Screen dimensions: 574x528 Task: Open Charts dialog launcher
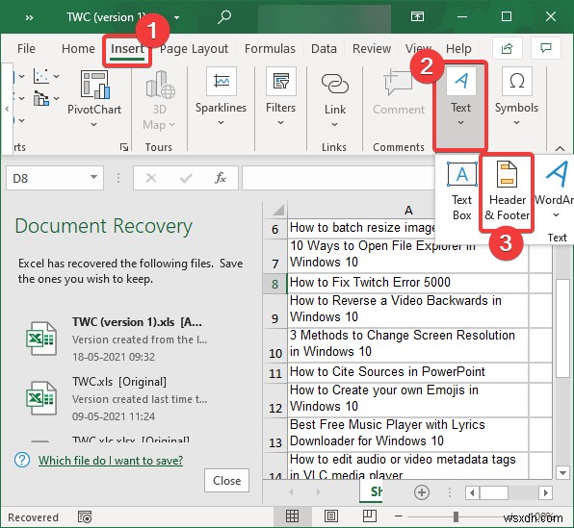[124, 147]
